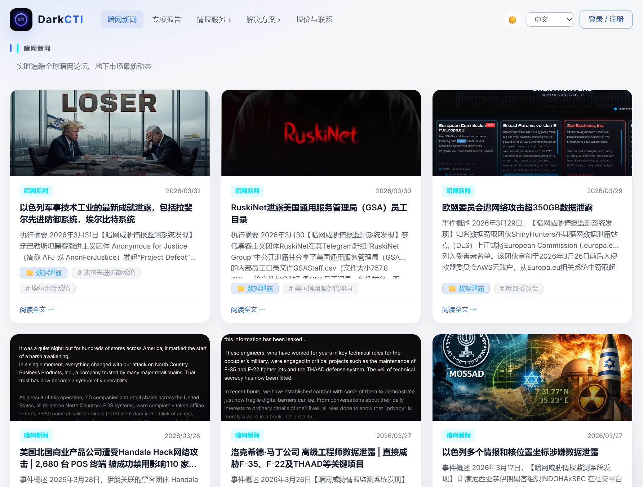This screenshot has width=643, height=487.
Task: Select the hashtag tag 美国通用服务管理局
Action: coord(320,289)
